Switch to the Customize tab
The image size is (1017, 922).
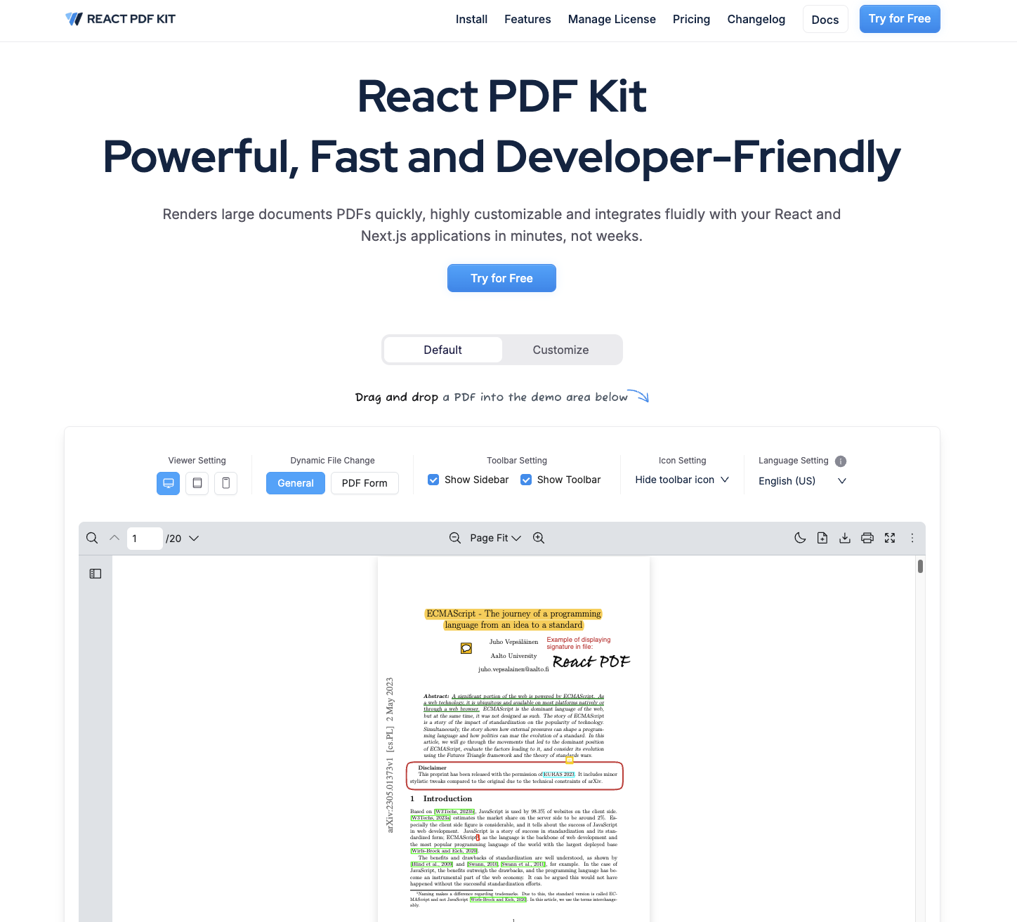point(560,350)
